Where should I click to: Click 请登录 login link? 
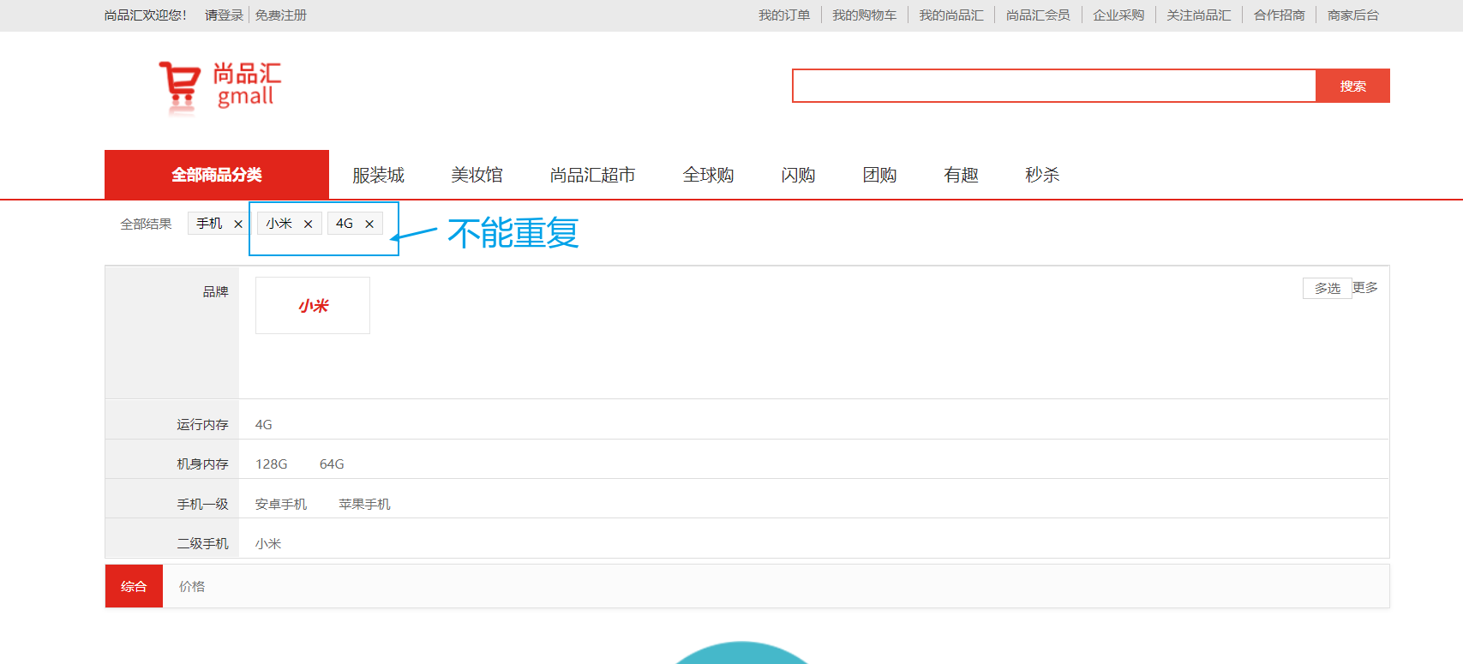(x=225, y=15)
